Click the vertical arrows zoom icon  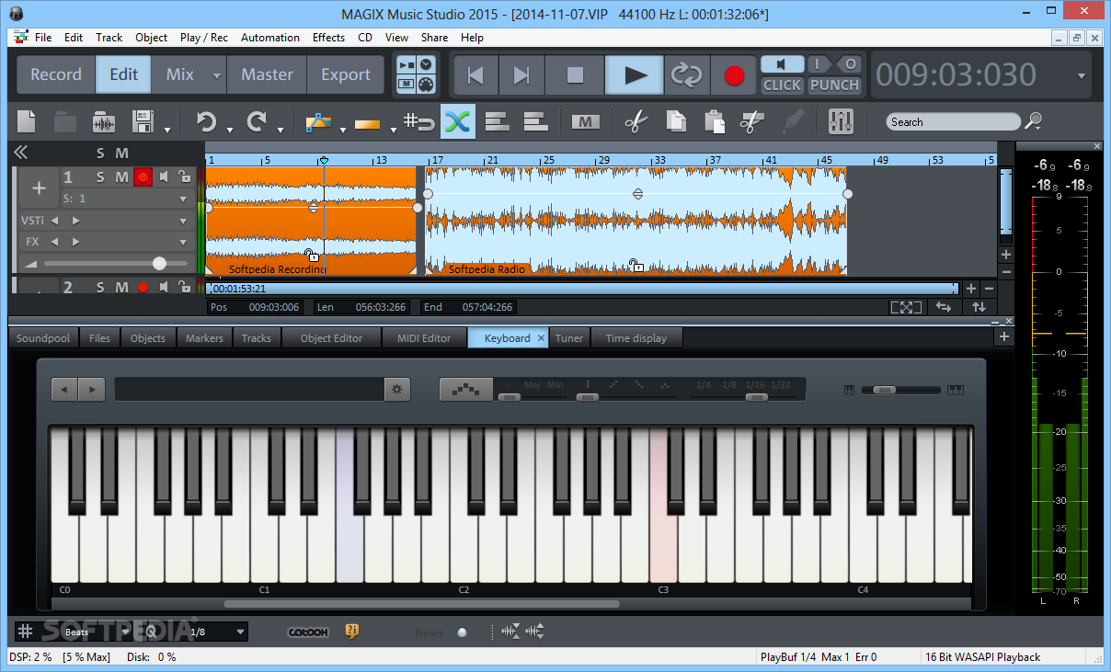point(978,307)
